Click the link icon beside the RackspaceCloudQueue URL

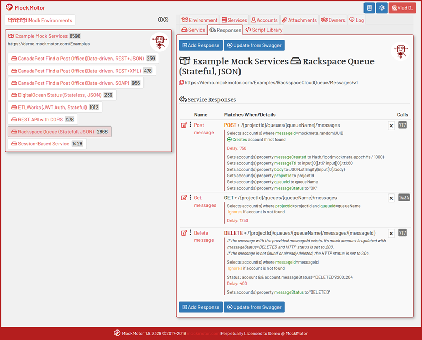tap(182, 82)
